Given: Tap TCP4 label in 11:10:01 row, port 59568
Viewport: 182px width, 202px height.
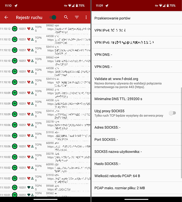Looking at the screenshot, I should click(x=38, y=186).
